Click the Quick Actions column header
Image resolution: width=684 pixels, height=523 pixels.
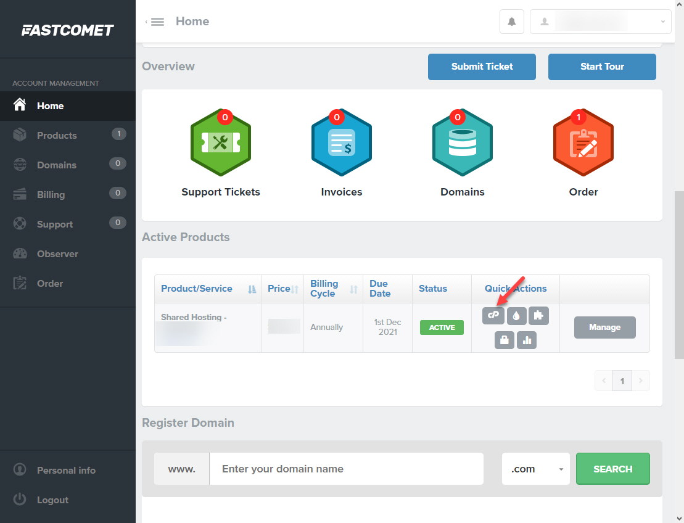click(x=516, y=289)
